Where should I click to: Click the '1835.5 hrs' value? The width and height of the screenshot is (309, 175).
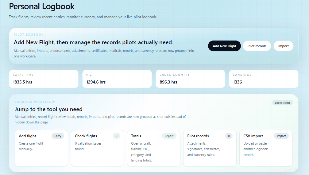22,82
